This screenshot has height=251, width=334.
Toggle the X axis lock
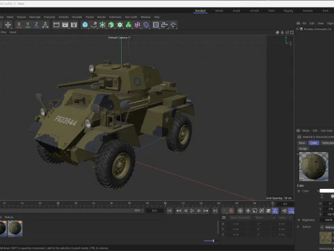(x=19, y=25)
